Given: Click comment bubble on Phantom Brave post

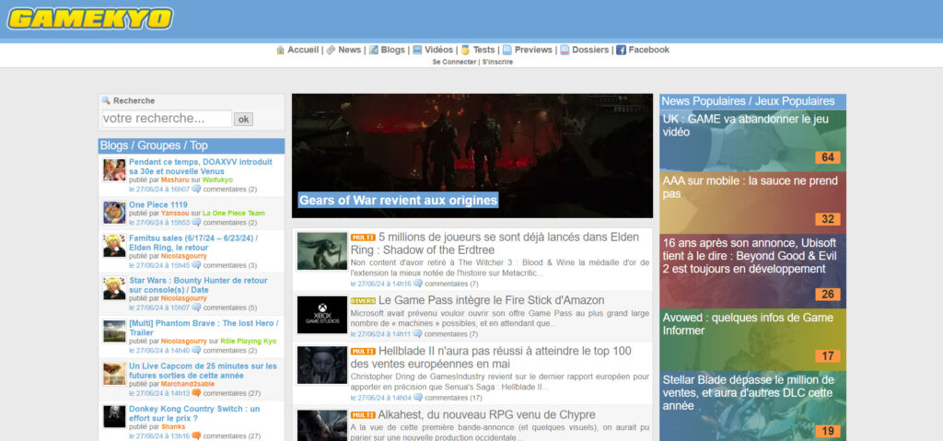Looking at the screenshot, I should (x=196, y=350).
